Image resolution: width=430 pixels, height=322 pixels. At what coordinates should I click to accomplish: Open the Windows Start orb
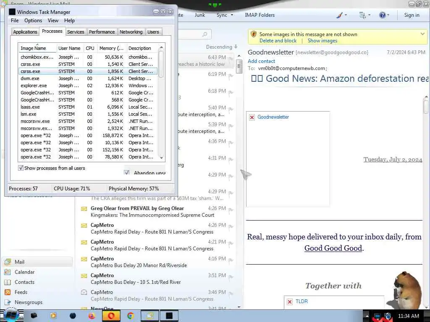pyautogui.click(x=10, y=315)
